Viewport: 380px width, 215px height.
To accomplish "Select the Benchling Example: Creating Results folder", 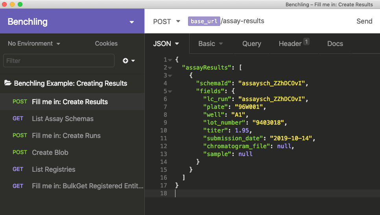I will [70, 83].
